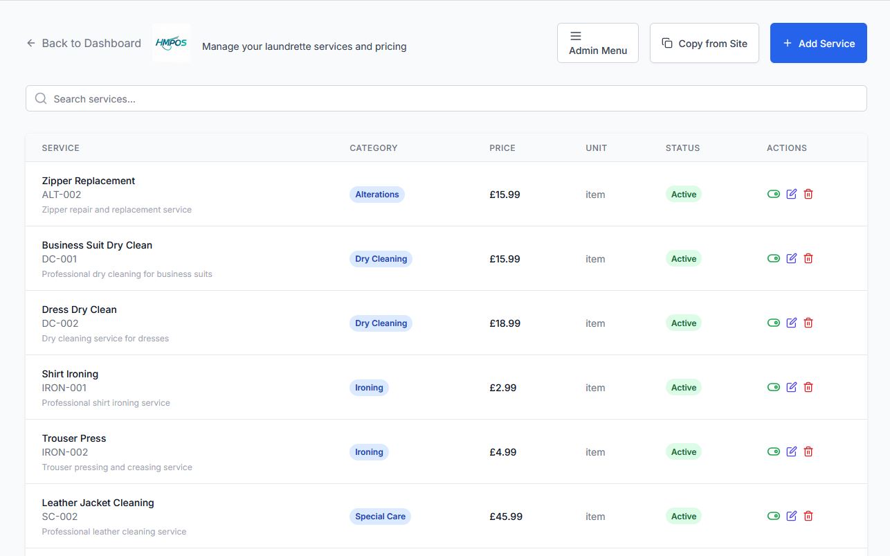Click the £2.99 price

pos(503,388)
